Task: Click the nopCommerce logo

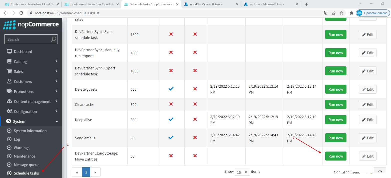Action: point(31,24)
